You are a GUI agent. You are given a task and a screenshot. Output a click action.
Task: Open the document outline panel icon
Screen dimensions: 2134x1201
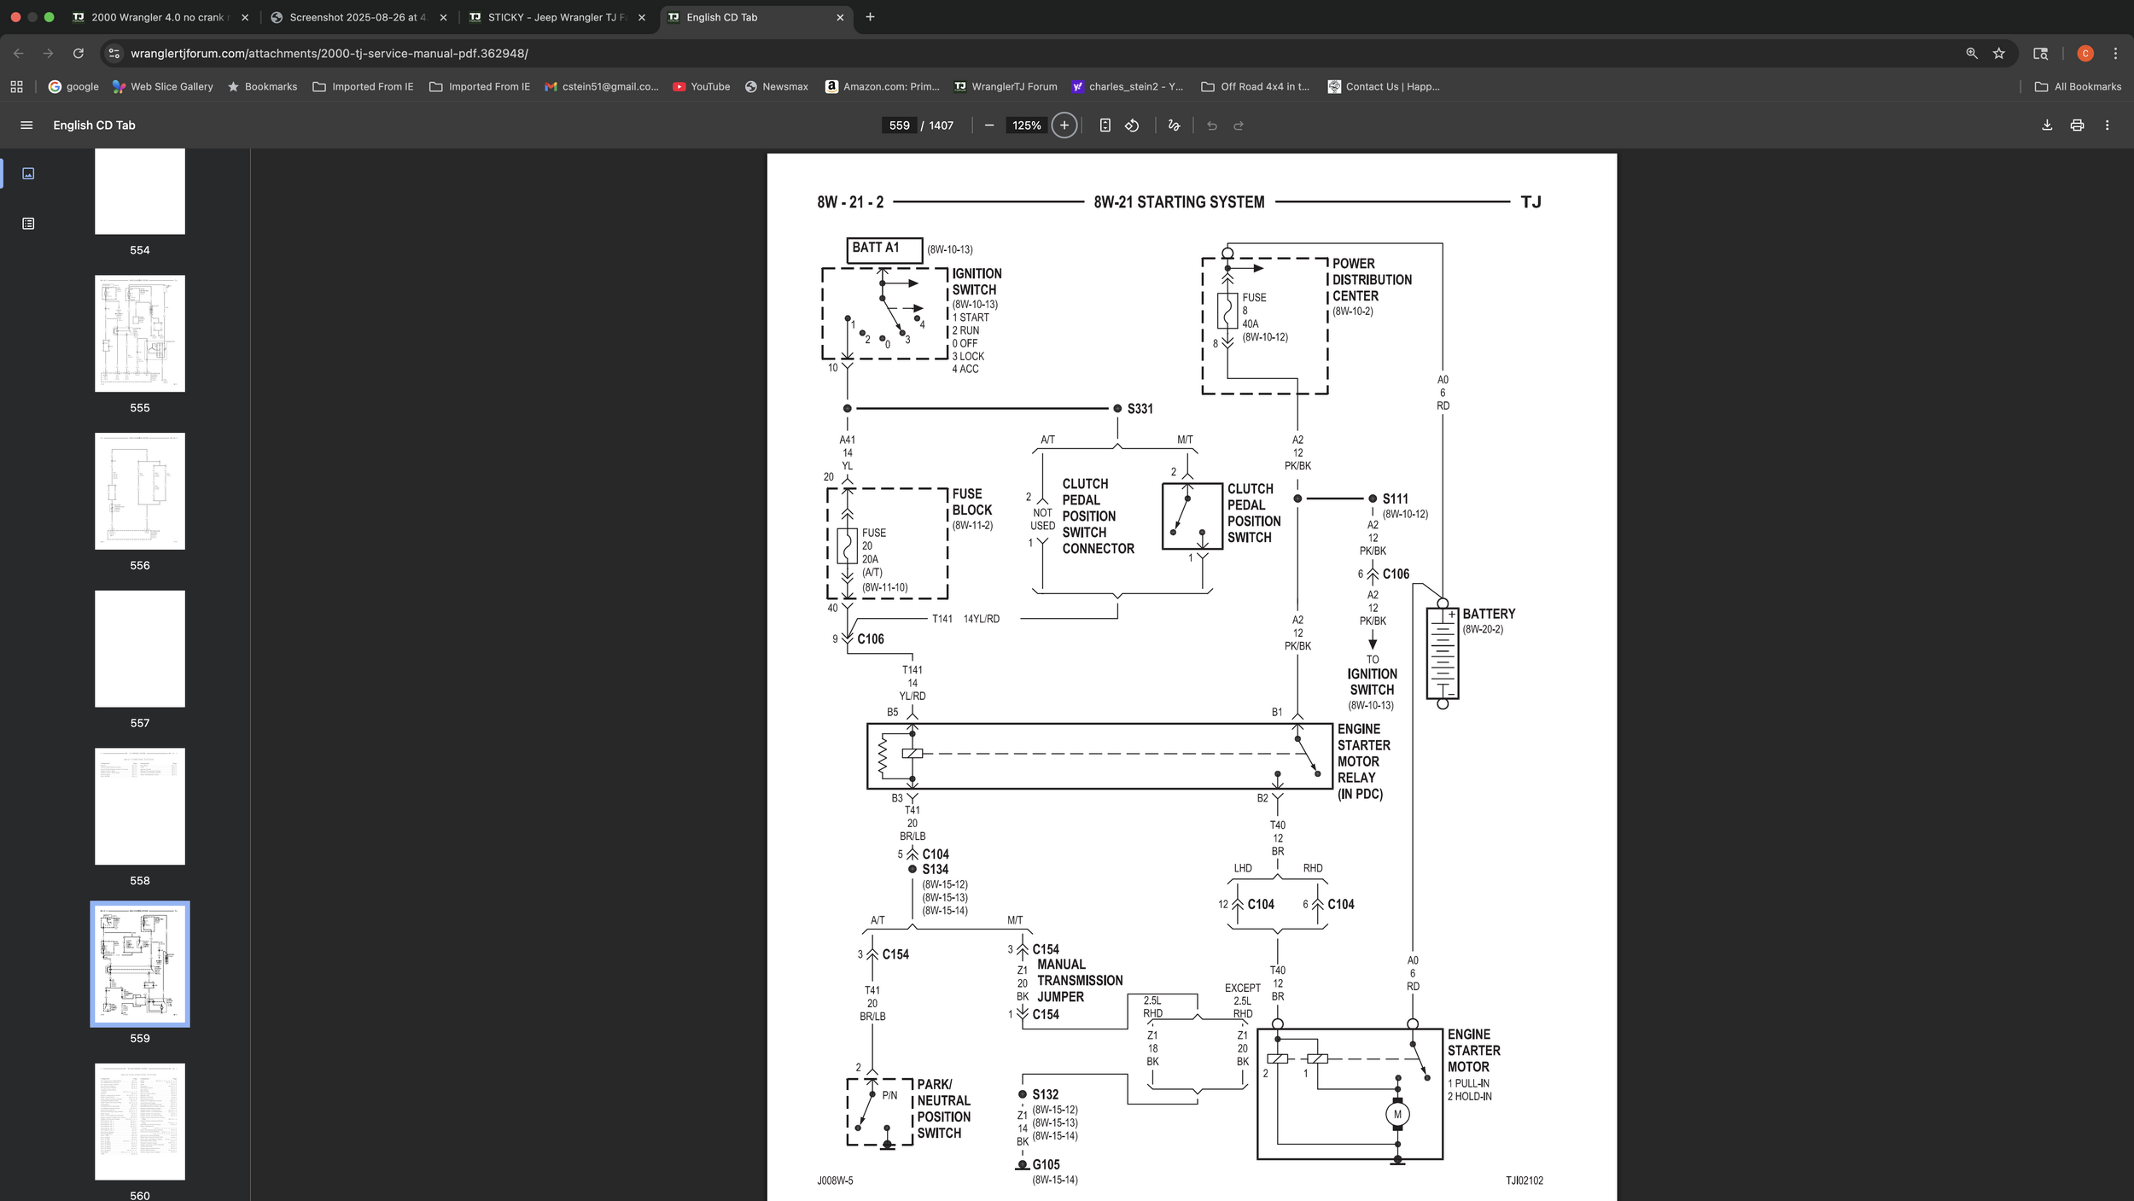tap(28, 223)
